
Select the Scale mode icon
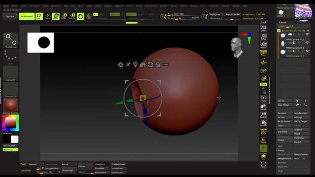(64, 16)
